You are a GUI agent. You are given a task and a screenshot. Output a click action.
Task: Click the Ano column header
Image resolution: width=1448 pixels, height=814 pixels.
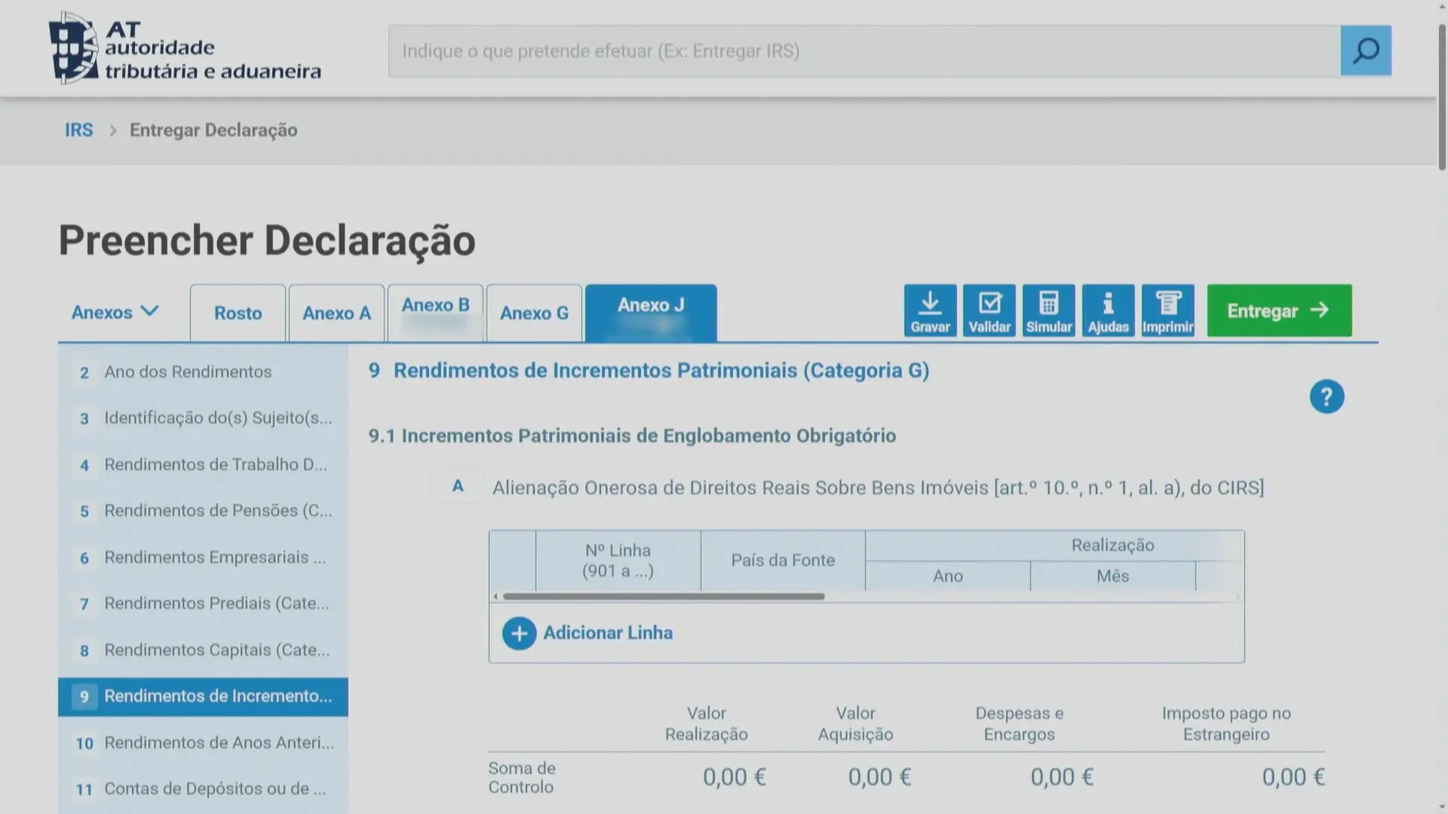click(x=948, y=577)
